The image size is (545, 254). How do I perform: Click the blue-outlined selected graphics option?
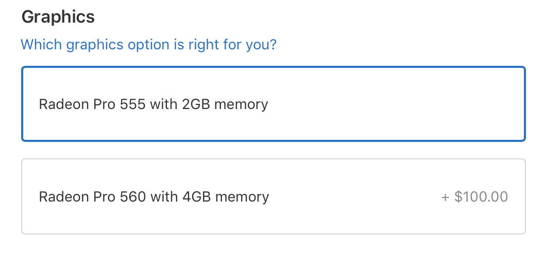pyautogui.click(x=273, y=104)
